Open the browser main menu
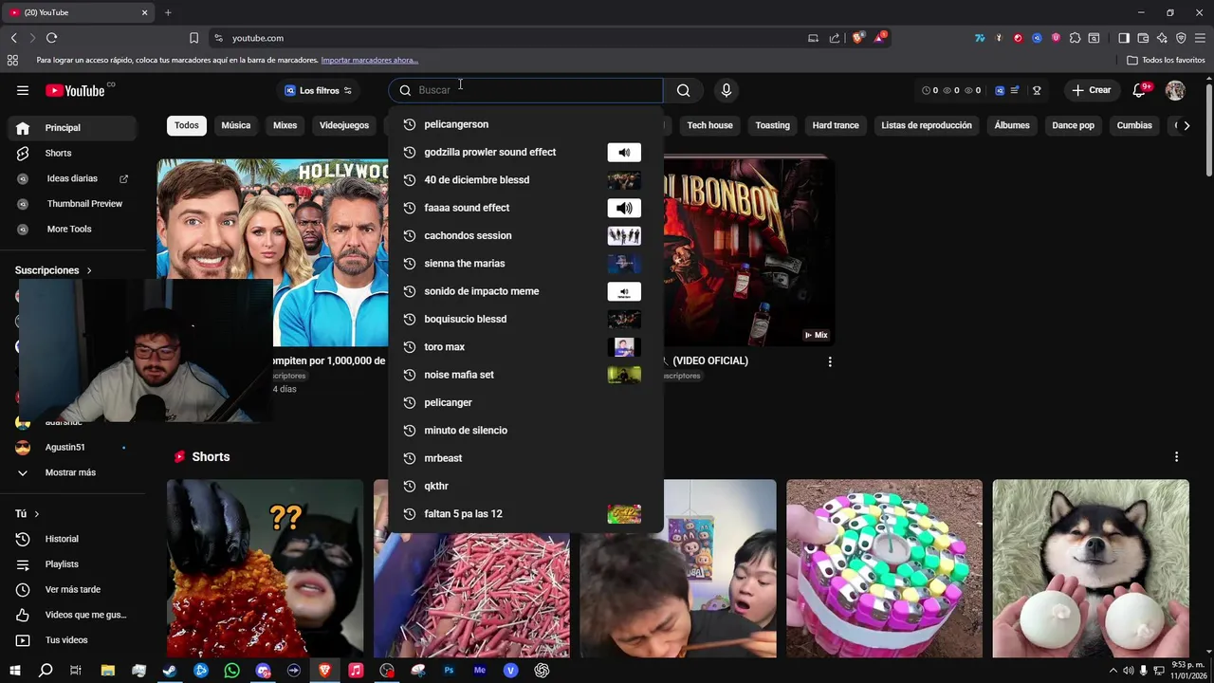This screenshot has height=683, width=1214. coord(1200,38)
